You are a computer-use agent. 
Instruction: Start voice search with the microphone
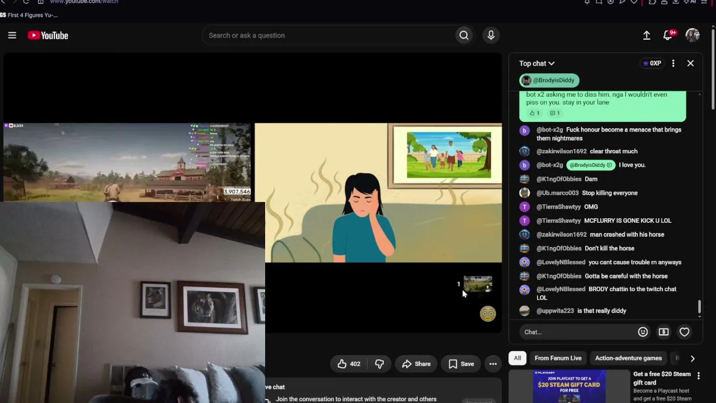coord(491,35)
